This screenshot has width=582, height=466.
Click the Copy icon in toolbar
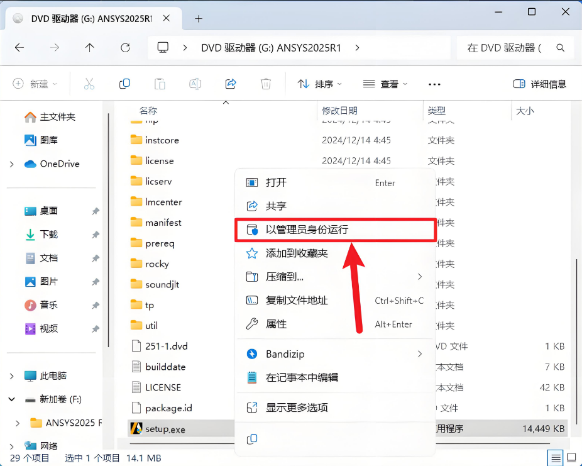click(124, 84)
